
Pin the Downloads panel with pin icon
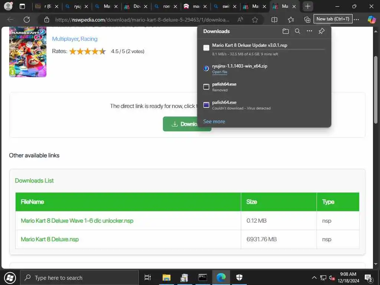321,31
